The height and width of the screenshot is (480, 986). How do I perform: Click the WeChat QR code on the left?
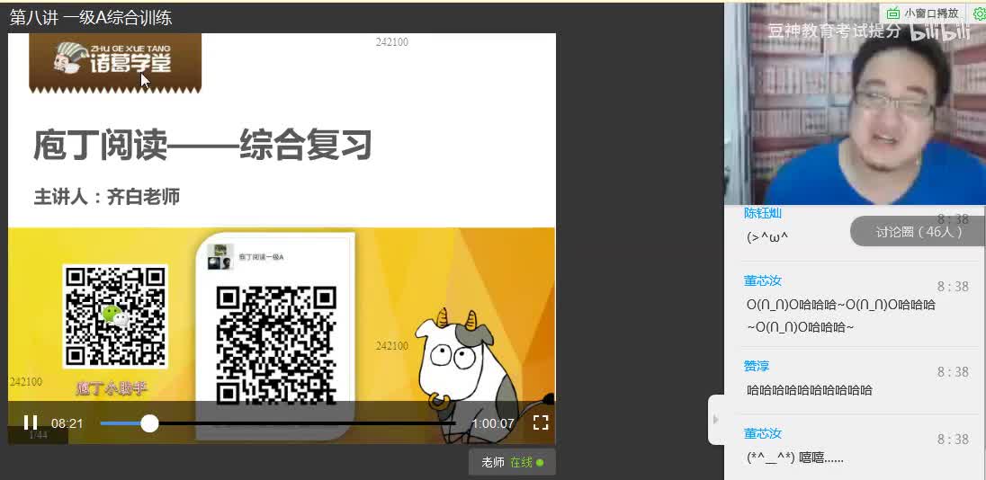click(115, 316)
